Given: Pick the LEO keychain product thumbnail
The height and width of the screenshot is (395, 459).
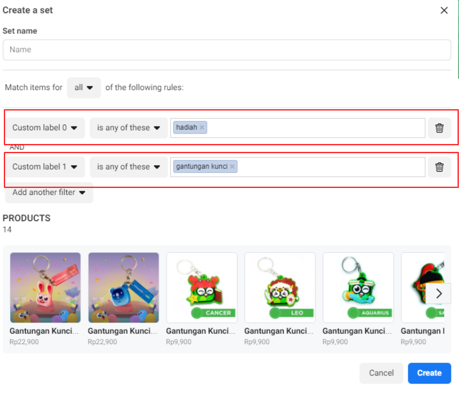Looking at the screenshot, I should coord(280,287).
